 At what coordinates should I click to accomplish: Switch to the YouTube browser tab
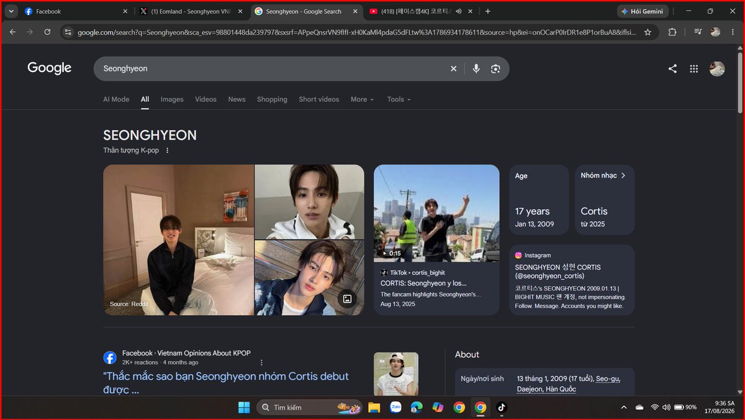pyautogui.click(x=421, y=11)
